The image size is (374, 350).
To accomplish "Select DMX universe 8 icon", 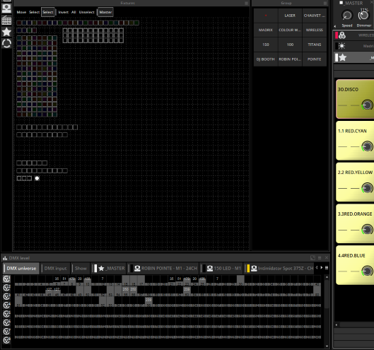I will coord(6,340).
